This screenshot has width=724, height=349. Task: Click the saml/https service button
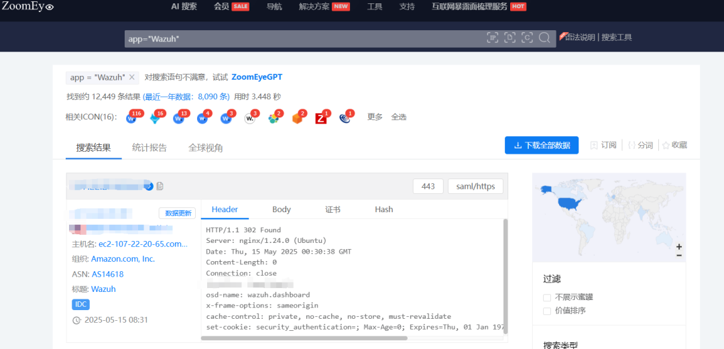475,187
